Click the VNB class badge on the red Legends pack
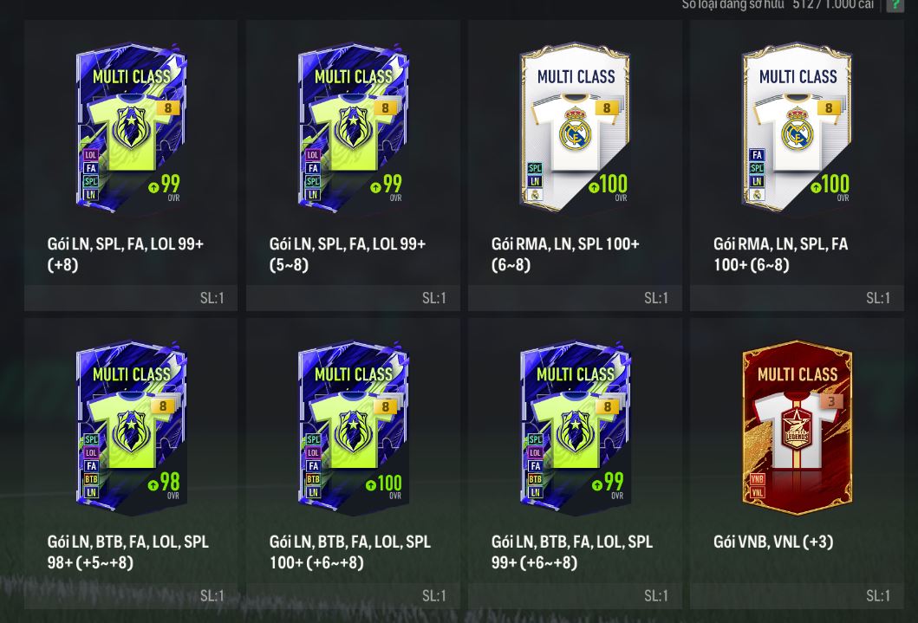The height and width of the screenshot is (623, 918). point(757,479)
